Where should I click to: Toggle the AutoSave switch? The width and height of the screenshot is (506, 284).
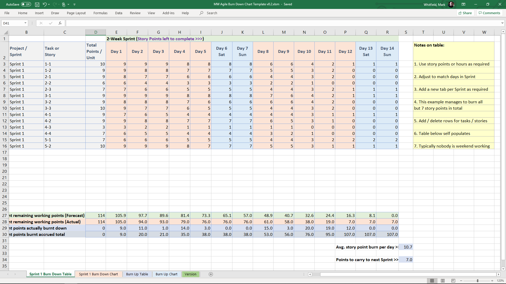pos(26,4)
